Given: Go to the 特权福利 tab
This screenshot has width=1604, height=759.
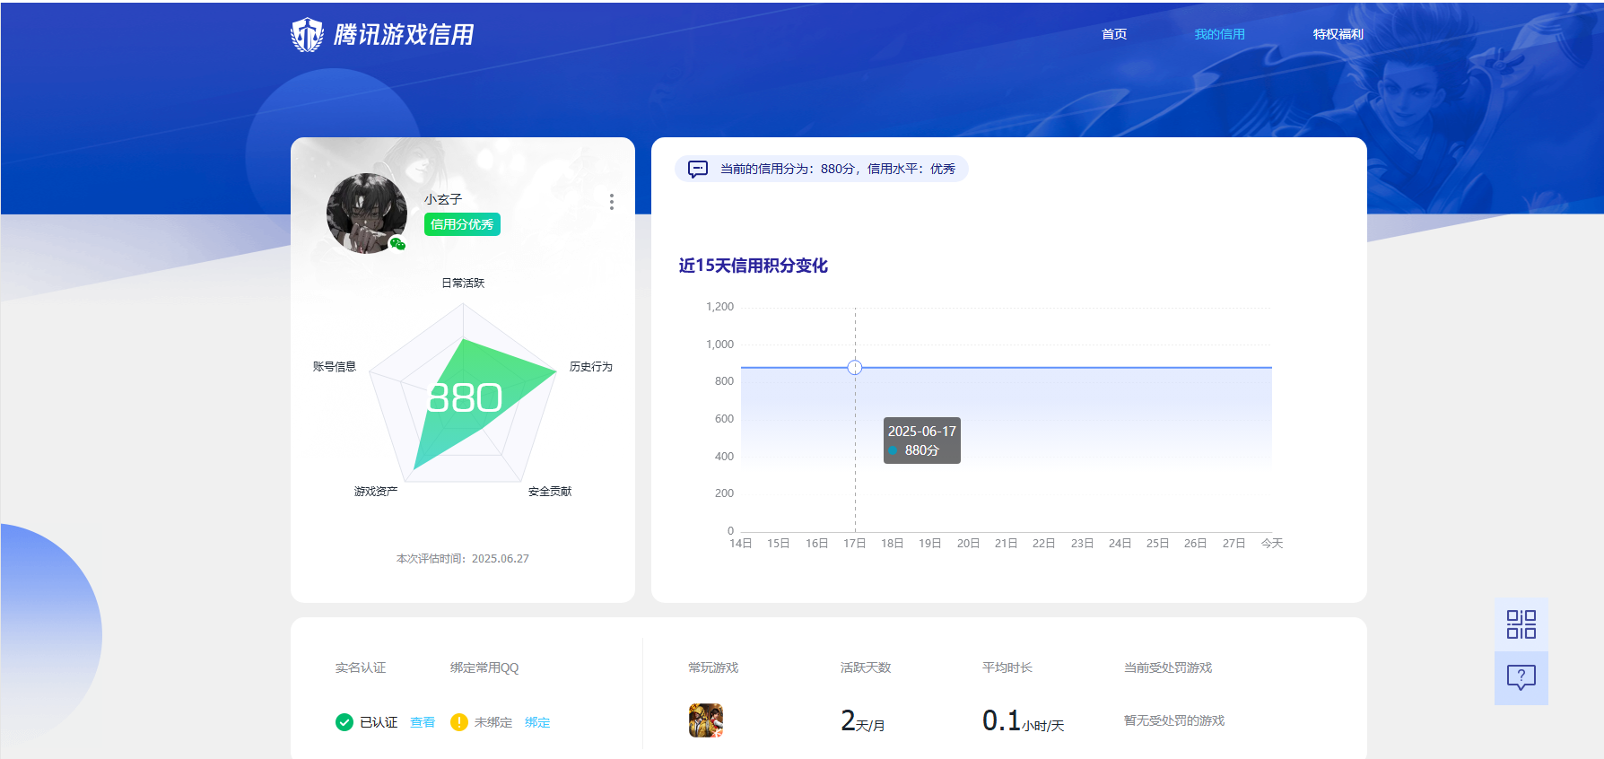Looking at the screenshot, I should coord(1338,34).
